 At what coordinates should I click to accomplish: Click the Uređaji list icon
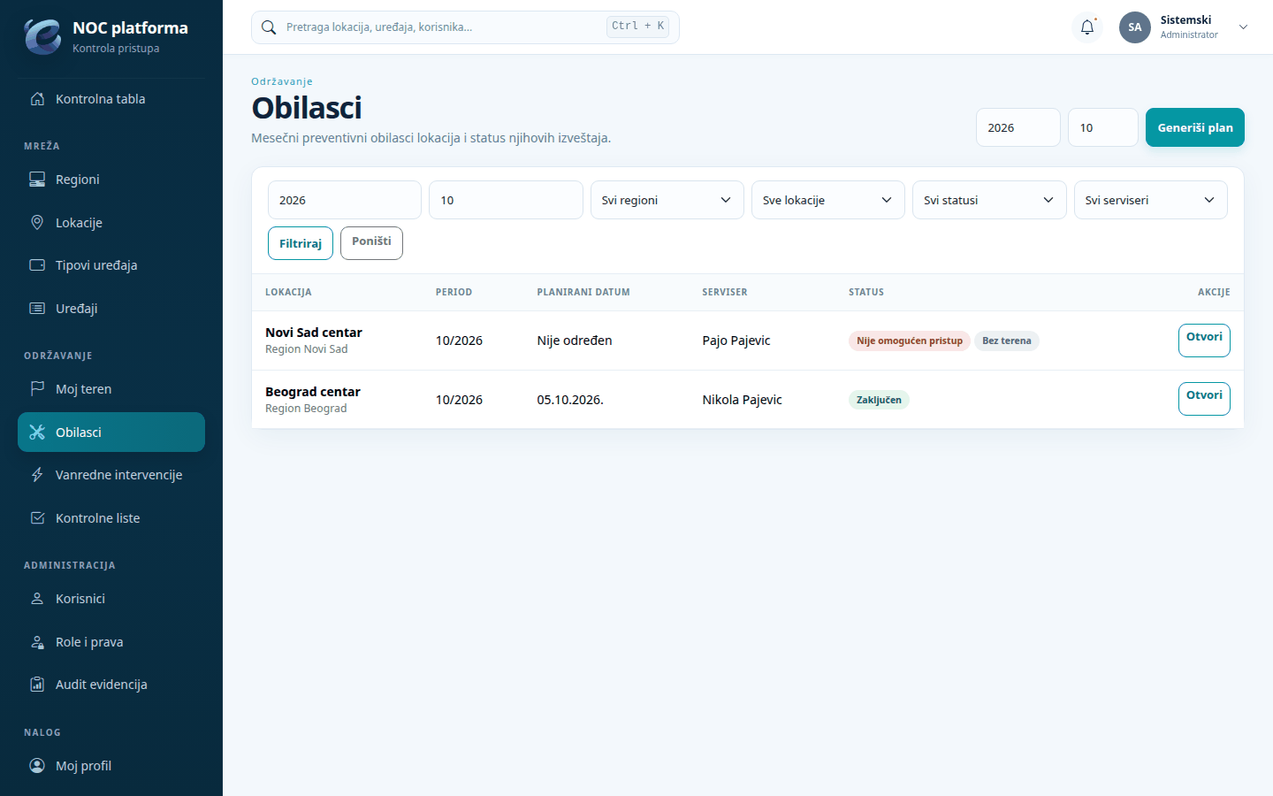pyautogui.click(x=37, y=309)
